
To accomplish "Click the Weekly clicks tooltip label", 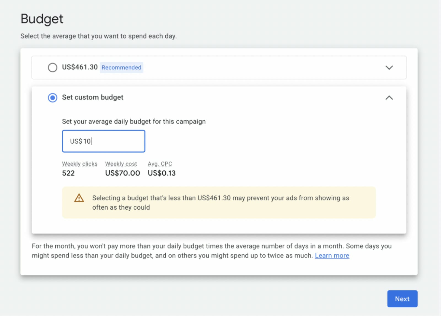I will click(80, 164).
